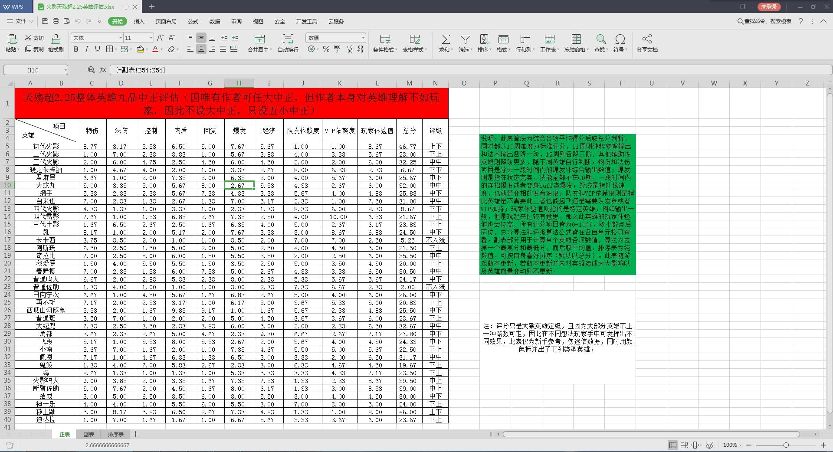Image resolution: width=833 pixels, height=452 pixels.
Task: Open AutoSum (求和) sigma icon
Action: 446,39
